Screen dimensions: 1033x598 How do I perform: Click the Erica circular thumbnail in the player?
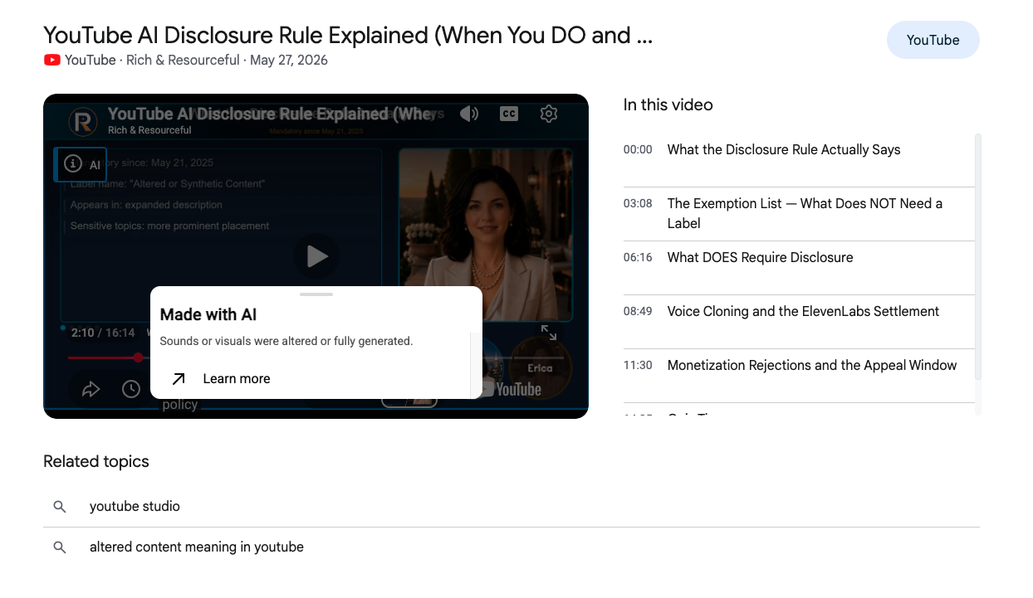point(540,367)
